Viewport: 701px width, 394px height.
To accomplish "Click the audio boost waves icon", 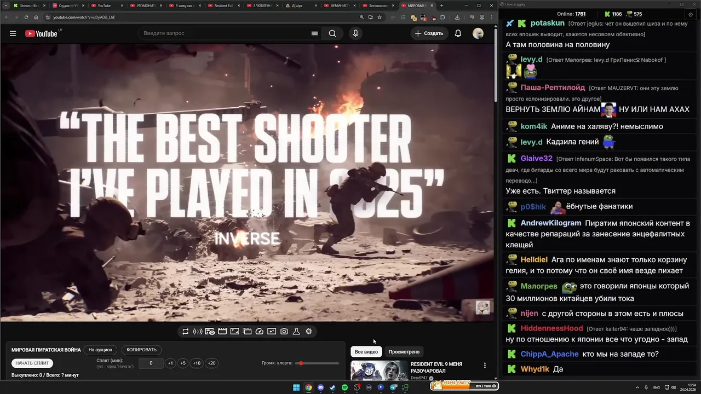I will tap(198, 332).
